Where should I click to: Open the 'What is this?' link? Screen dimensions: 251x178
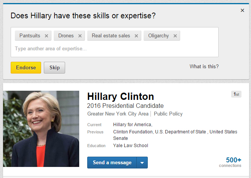coord(204,67)
